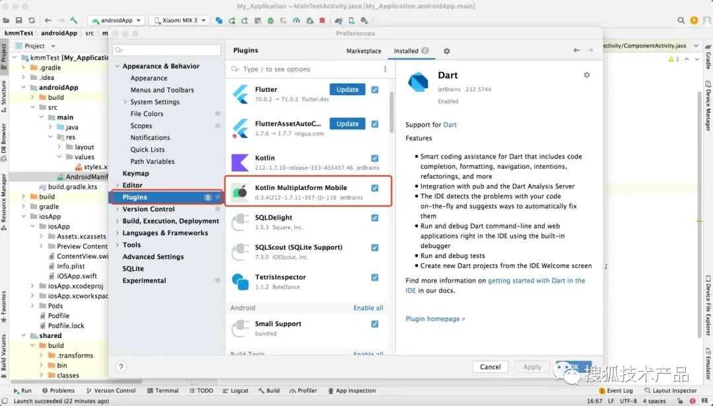Click the Cancel button
This screenshot has height=406, width=713.
pos(490,367)
